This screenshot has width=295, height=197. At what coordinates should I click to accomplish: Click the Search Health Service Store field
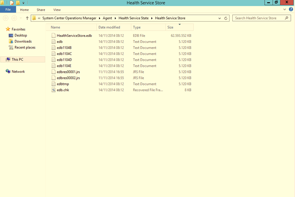(x=261, y=18)
